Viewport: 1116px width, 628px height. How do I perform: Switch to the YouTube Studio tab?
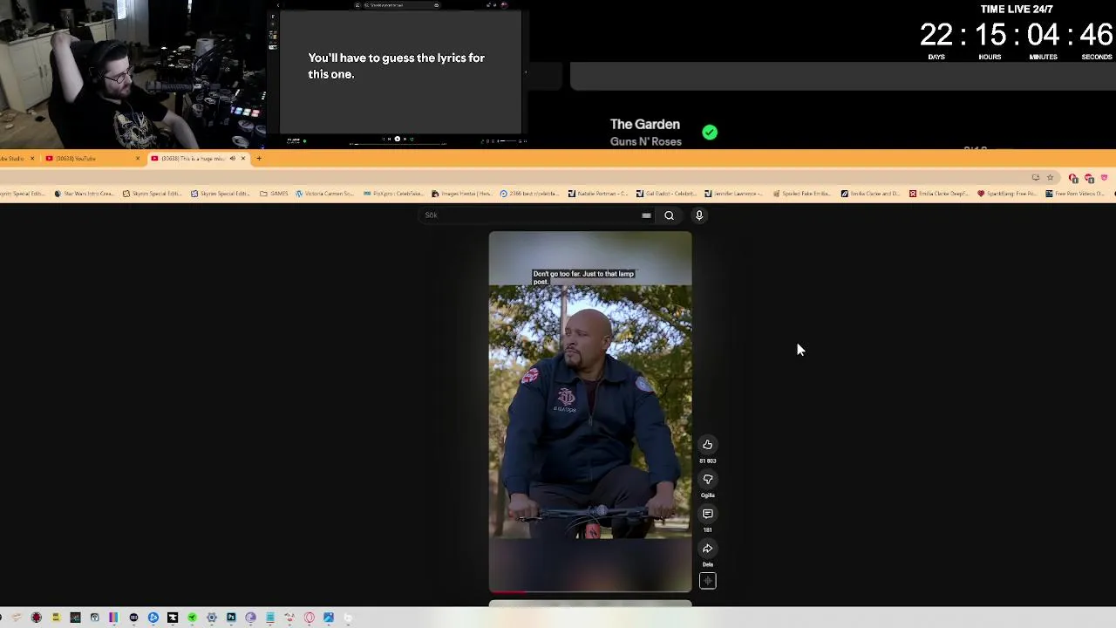(x=17, y=158)
